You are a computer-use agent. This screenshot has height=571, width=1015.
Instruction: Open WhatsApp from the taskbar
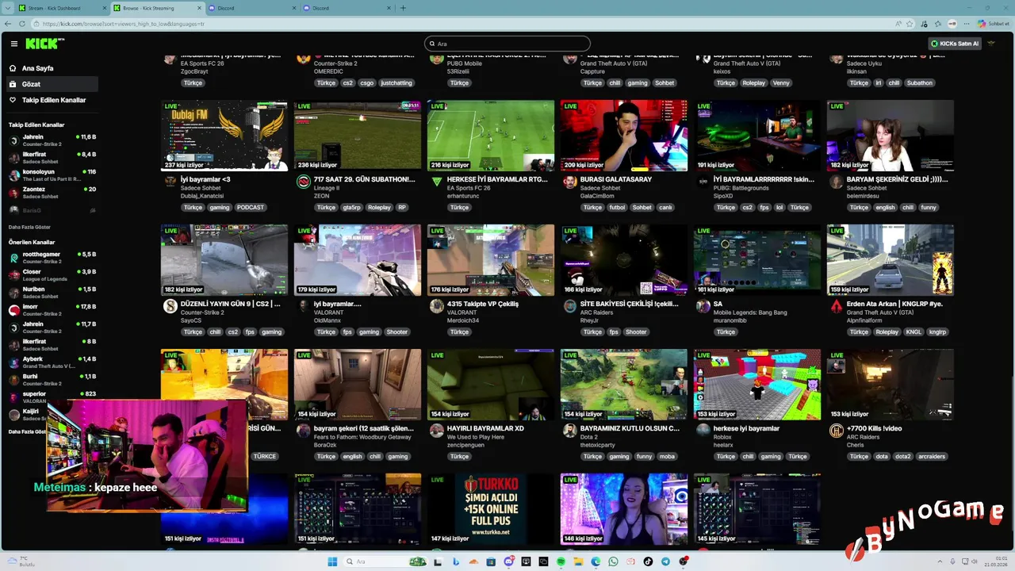(613, 561)
